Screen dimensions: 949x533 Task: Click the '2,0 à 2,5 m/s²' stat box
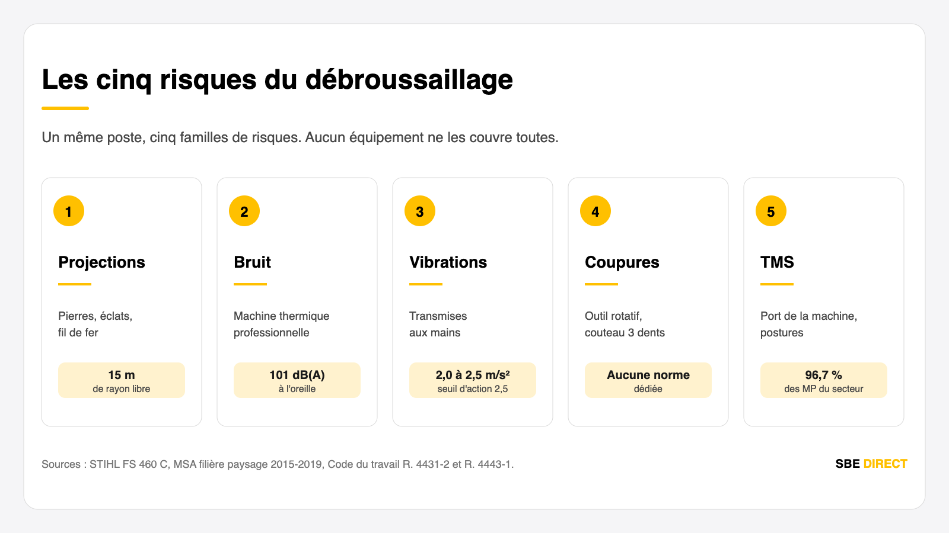473,380
